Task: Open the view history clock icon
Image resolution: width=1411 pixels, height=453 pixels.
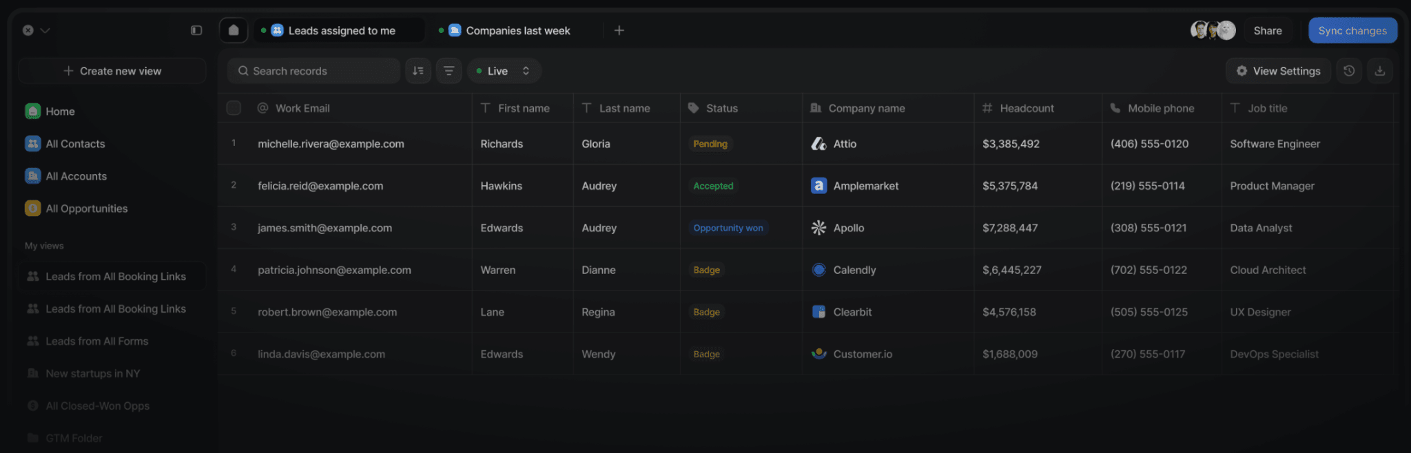Action: pos(1349,71)
